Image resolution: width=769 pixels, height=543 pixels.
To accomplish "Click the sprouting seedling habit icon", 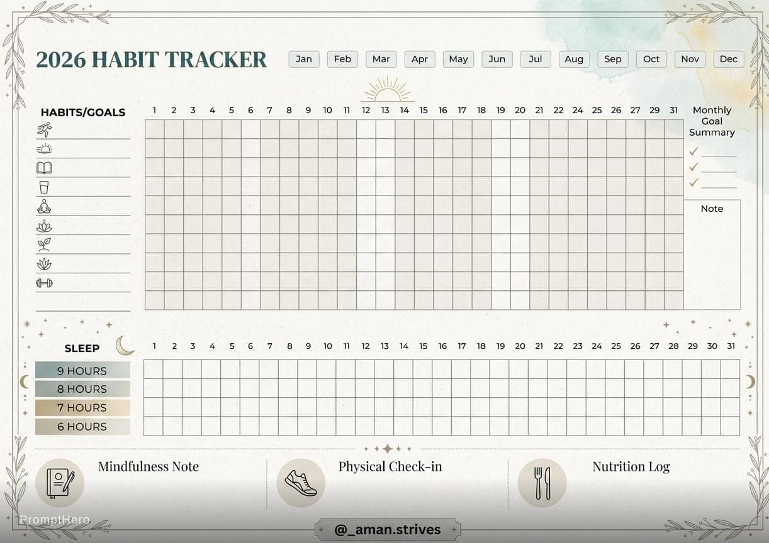I will pyautogui.click(x=44, y=245).
